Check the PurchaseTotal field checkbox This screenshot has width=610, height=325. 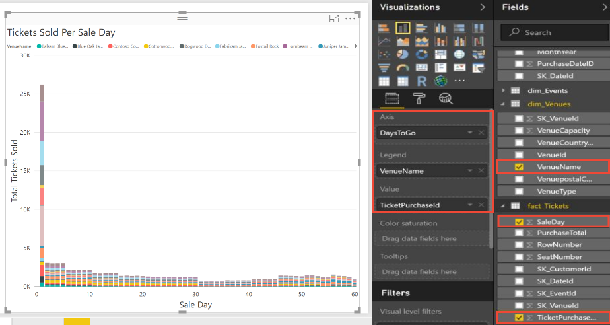pyautogui.click(x=519, y=233)
